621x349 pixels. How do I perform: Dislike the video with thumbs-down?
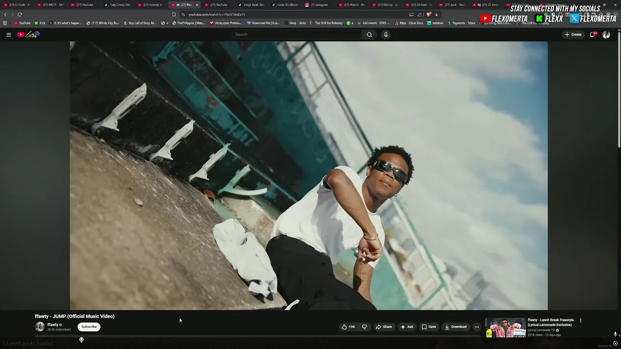pos(364,327)
